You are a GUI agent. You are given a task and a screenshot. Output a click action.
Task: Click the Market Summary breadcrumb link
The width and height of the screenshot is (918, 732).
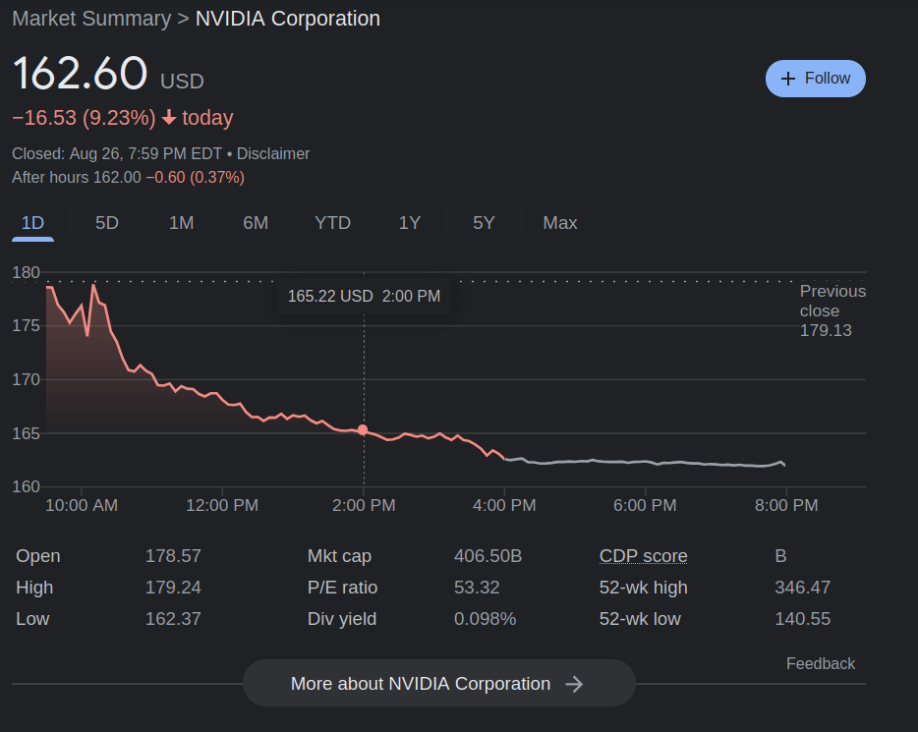pyautogui.click(x=91, y=19)
